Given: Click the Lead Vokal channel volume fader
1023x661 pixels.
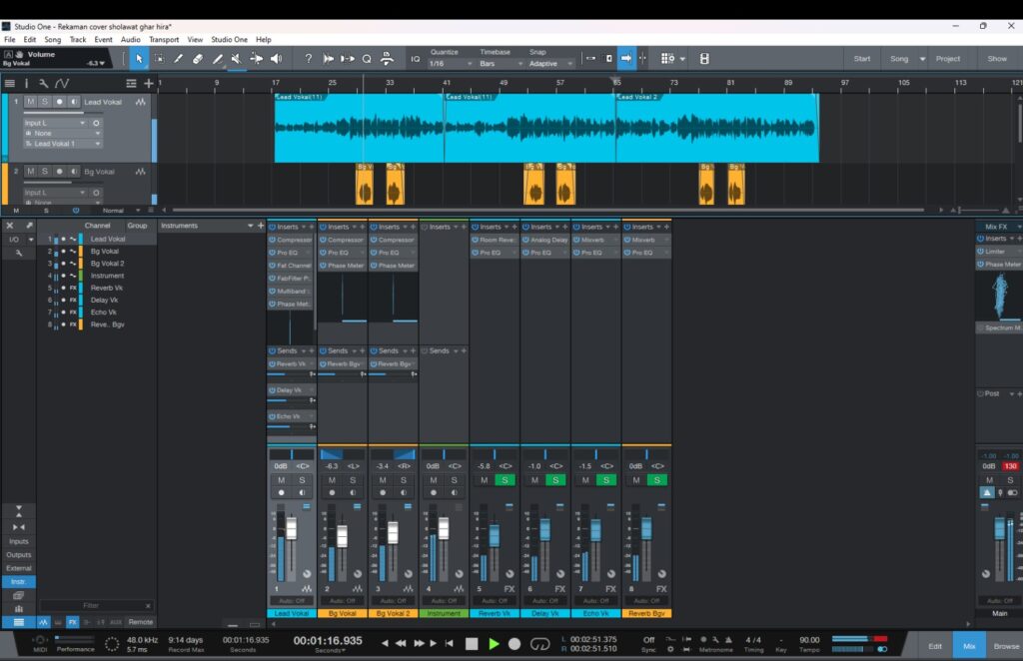Looking at the screenshot, I should [291, 528].
